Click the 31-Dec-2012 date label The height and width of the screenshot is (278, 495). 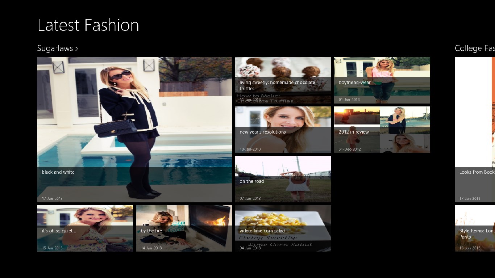click(x=349, y=149)
